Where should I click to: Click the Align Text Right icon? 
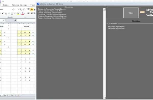34,13
